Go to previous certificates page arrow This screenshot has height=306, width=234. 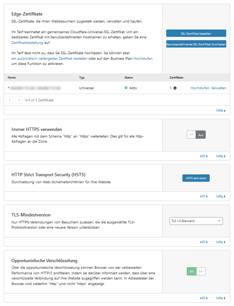(10, 100)
